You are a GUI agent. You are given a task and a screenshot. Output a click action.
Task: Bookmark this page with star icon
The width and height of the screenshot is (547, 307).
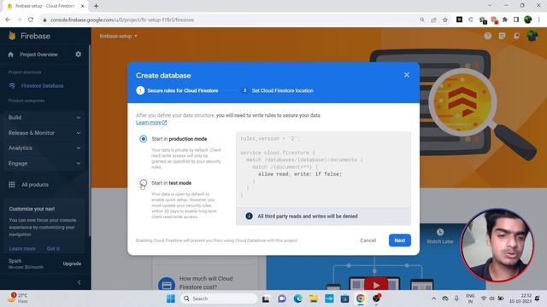pos(444,20)
